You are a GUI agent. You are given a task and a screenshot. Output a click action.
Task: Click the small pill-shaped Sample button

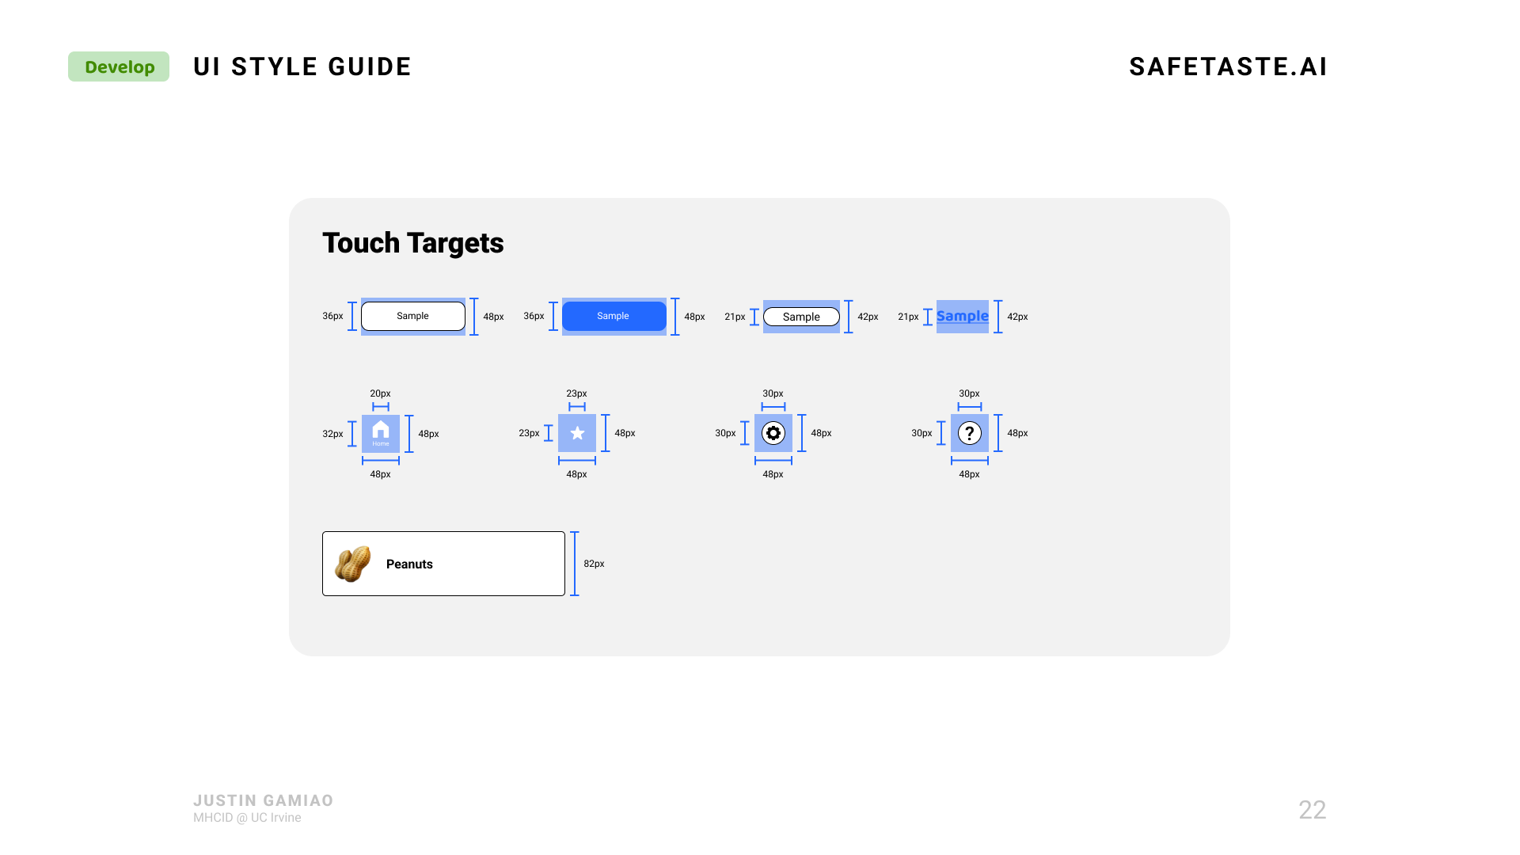click(801, 317)
